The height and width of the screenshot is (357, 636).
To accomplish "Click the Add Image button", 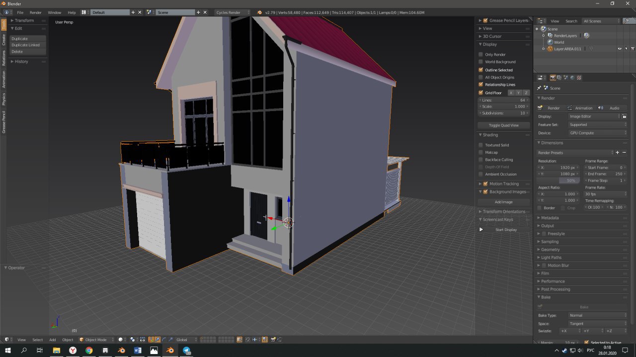I will coord(504,202).
